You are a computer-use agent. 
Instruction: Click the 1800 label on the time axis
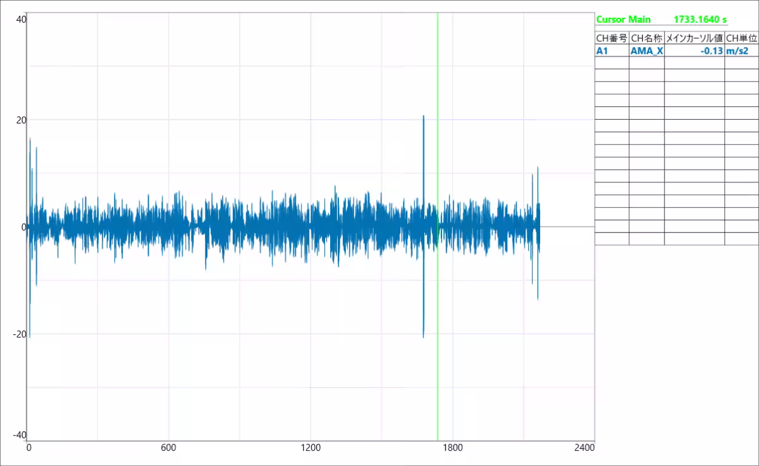(x=452, y=448)
